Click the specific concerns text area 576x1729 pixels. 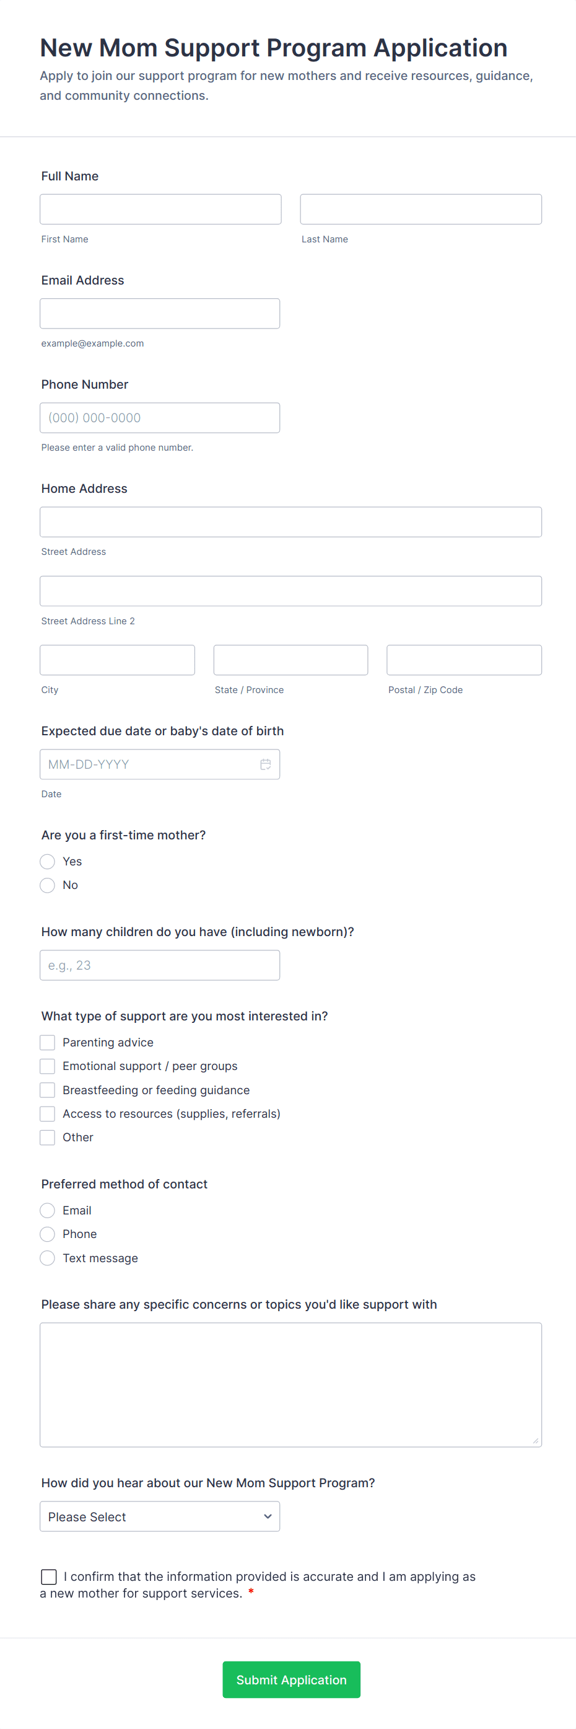tap(290, 1384)
